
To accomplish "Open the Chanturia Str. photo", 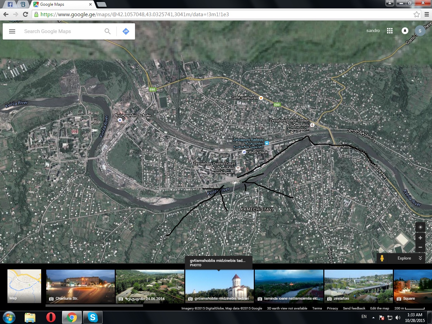I will [x=80, y=286].
